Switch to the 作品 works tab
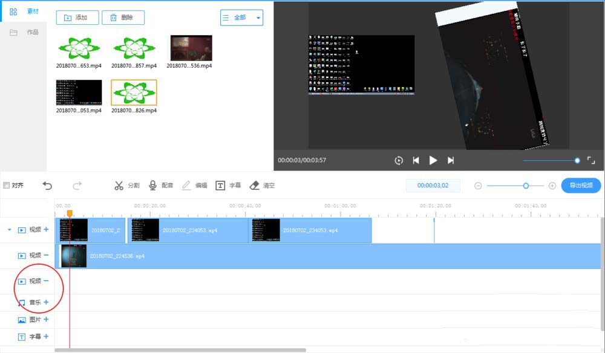This screenshot has width=605, height=353. coord(24,32)
